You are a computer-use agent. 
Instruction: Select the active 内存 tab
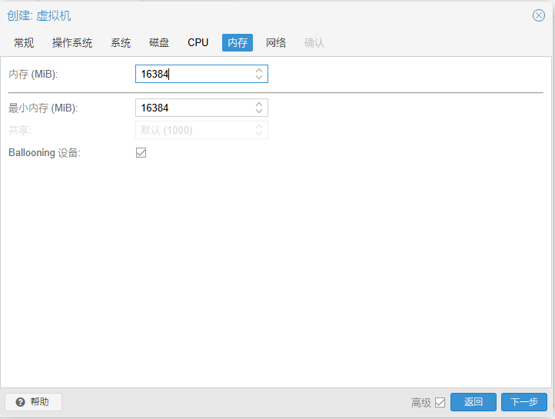[238, 43]
